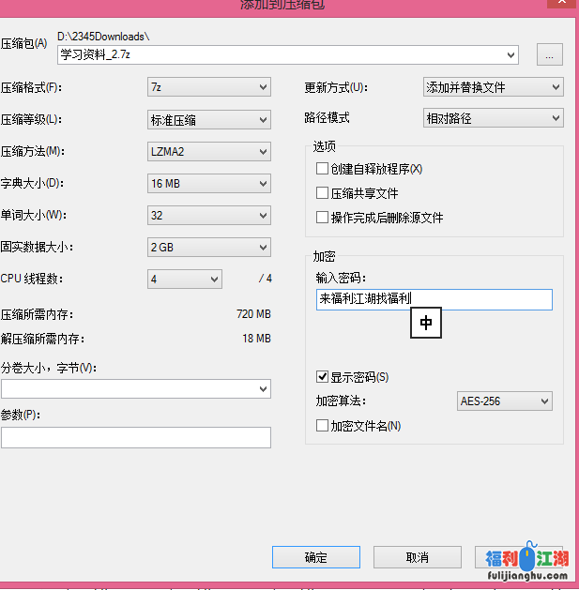Viewport: 579px width, 590px height.
Task: Check the 压缩共享文件 option
Action: pos(324,193)
